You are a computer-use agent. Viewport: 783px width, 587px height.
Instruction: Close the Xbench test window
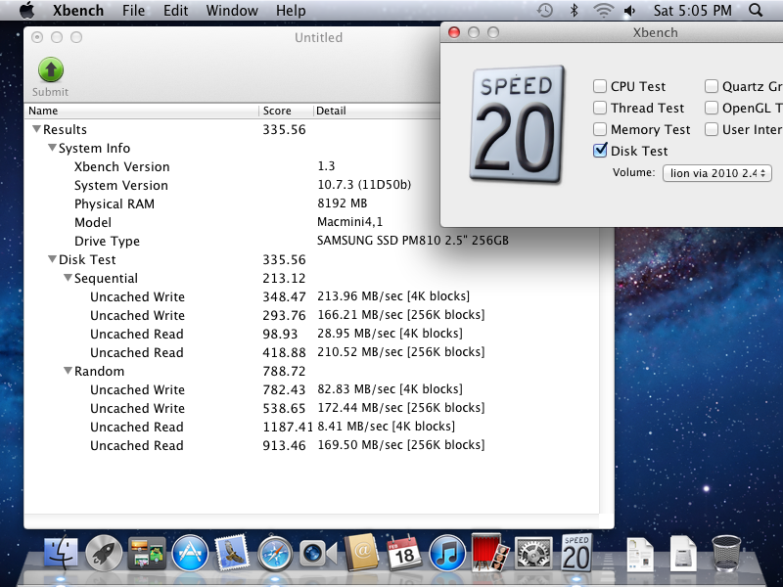tap(454, 32)
